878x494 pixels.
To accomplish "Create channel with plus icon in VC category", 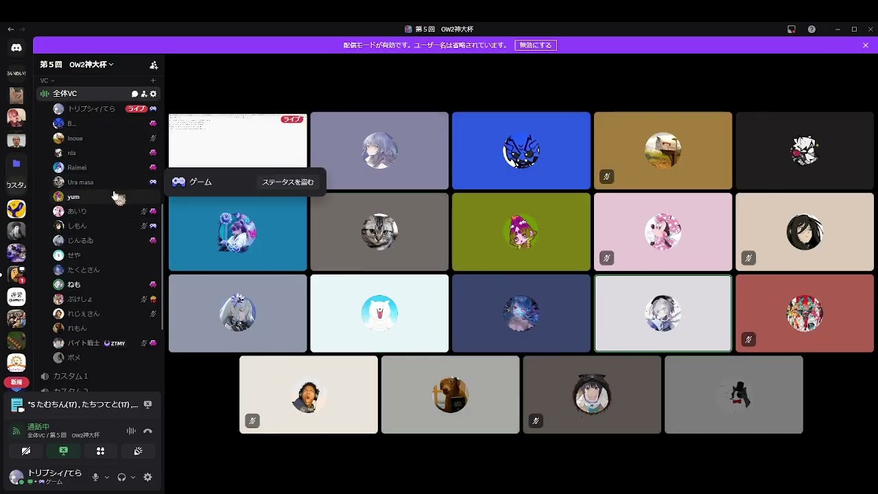I will pos(153,81).
